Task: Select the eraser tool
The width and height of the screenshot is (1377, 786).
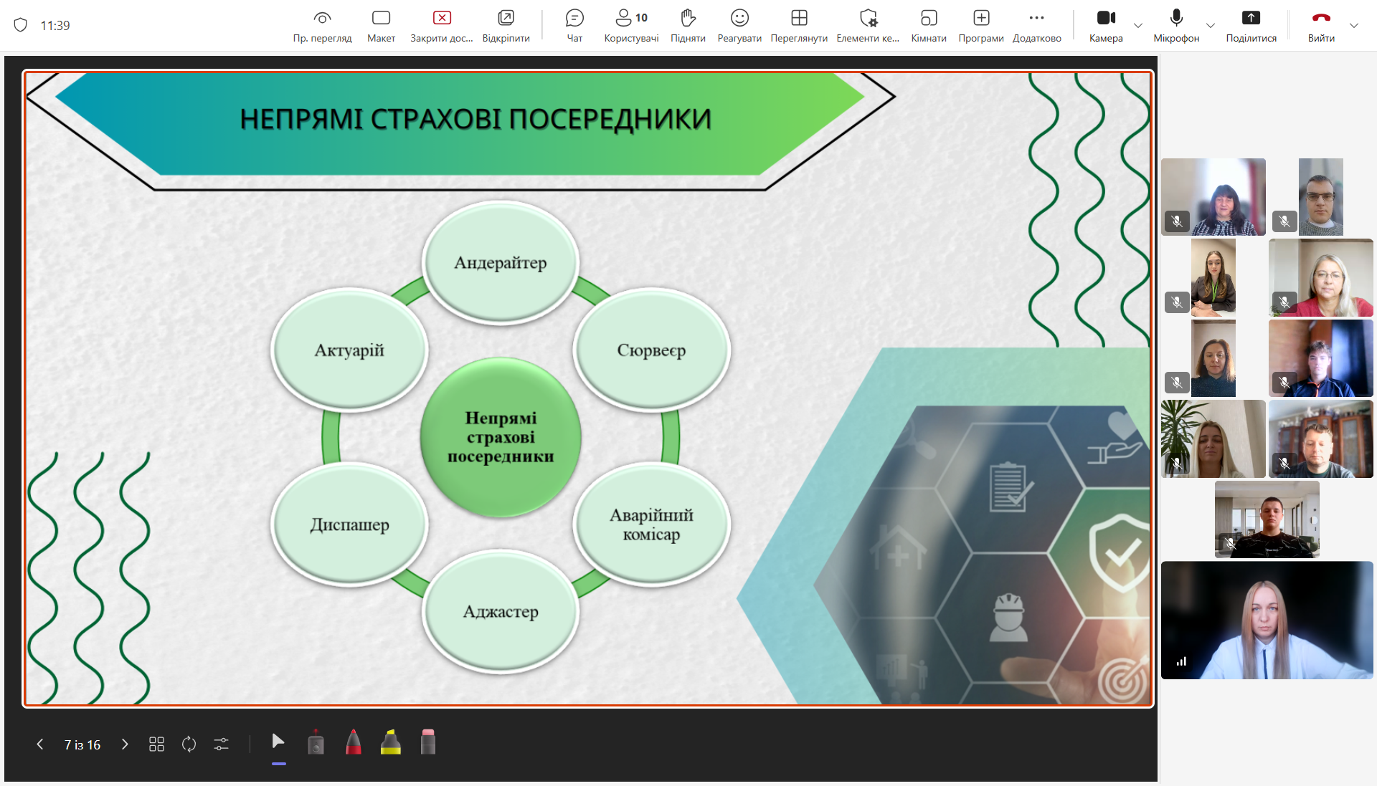Action: (x=428, y=743)
